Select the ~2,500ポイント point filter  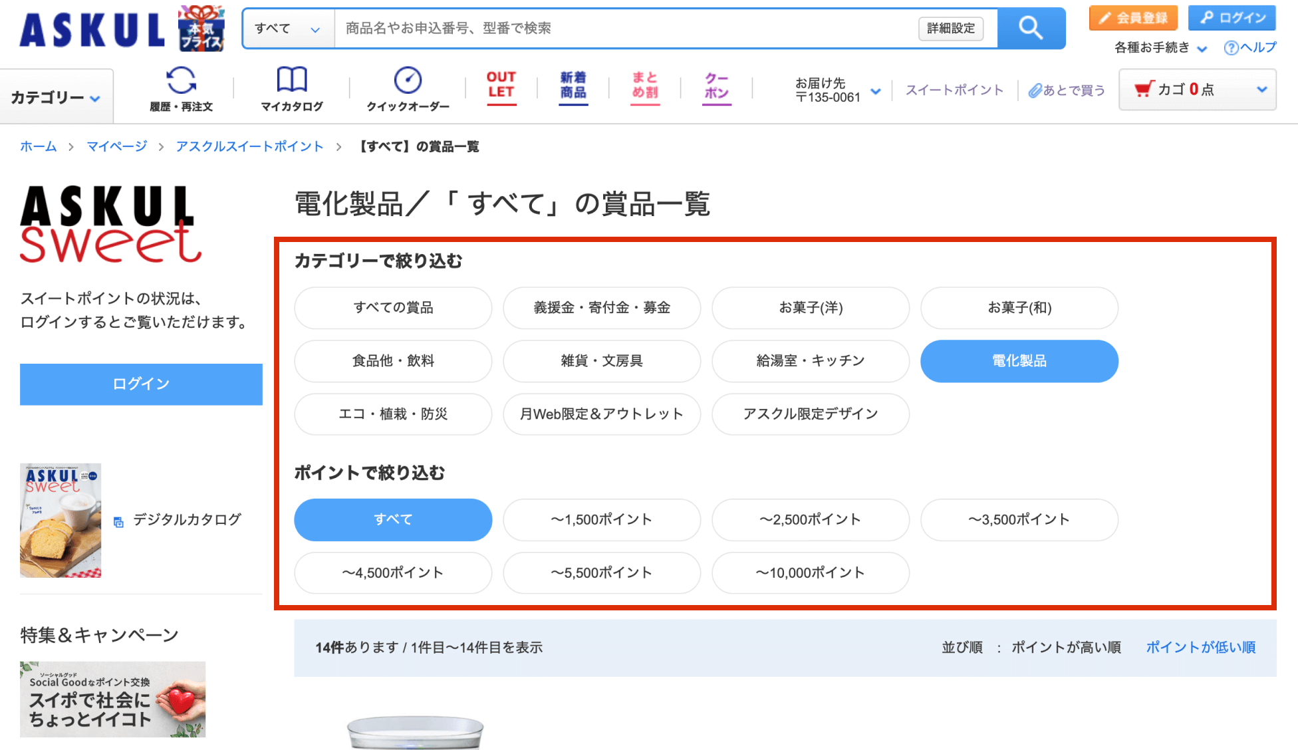pyautogui.click(x=810, y=520)
